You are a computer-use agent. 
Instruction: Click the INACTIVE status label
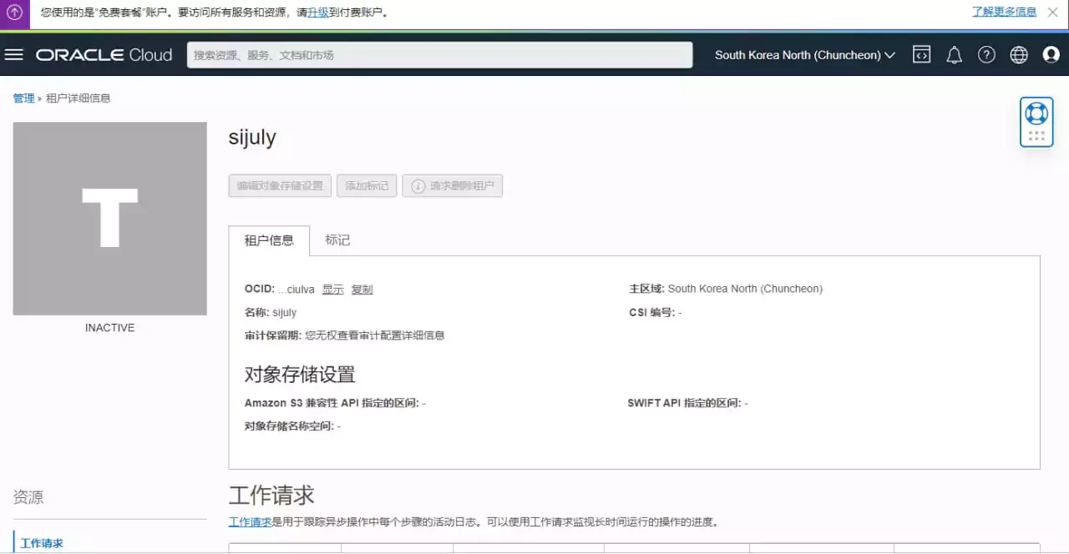click(109, 328)
